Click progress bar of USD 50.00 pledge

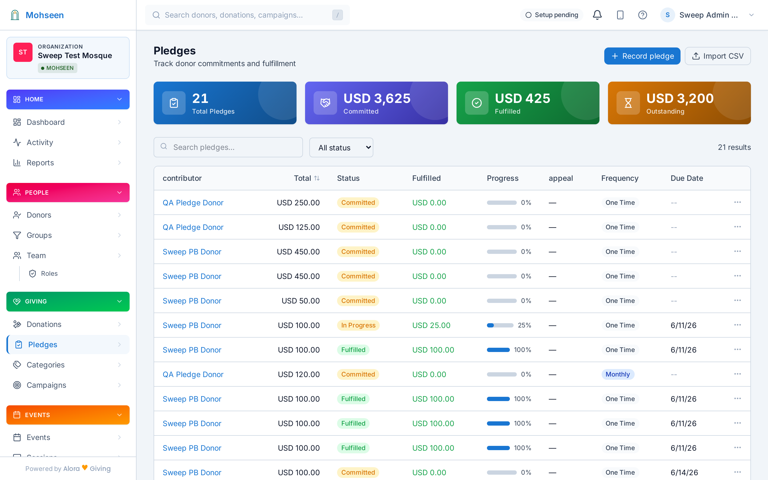coord(502,301)
